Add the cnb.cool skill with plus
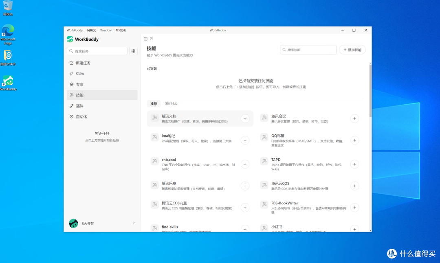Image resolution: width=440 pixels, height=263 pixels. click(x=245, y=164)
